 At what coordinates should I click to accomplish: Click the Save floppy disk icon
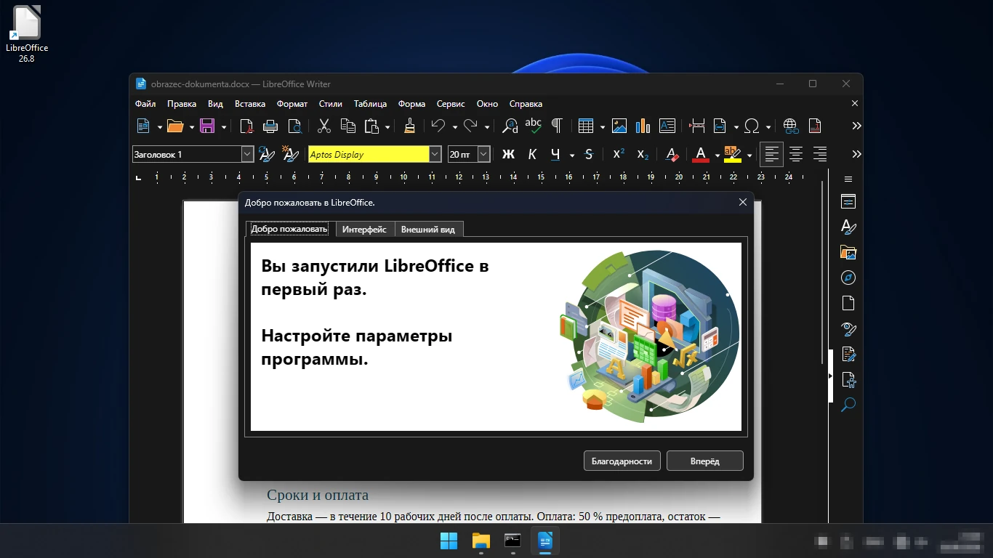tap(207, 126)
